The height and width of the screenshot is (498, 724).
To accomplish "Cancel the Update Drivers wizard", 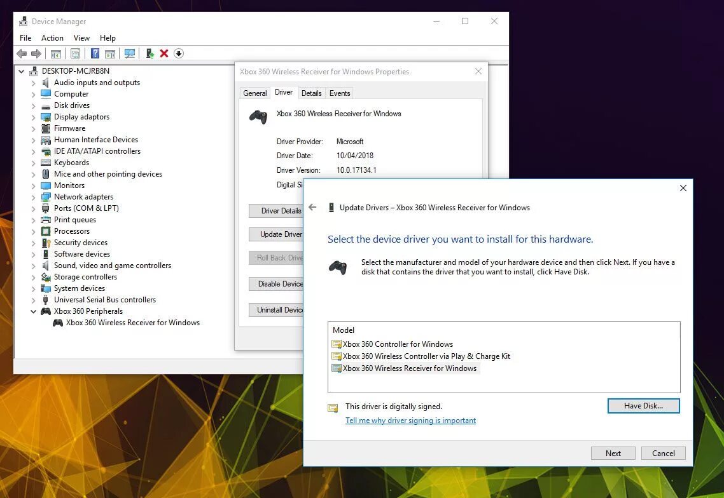I will coord(664,454).
